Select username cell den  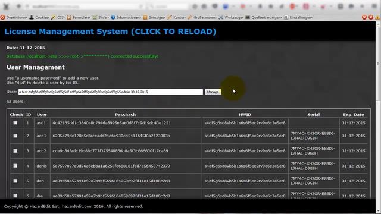tap(40, 181)
